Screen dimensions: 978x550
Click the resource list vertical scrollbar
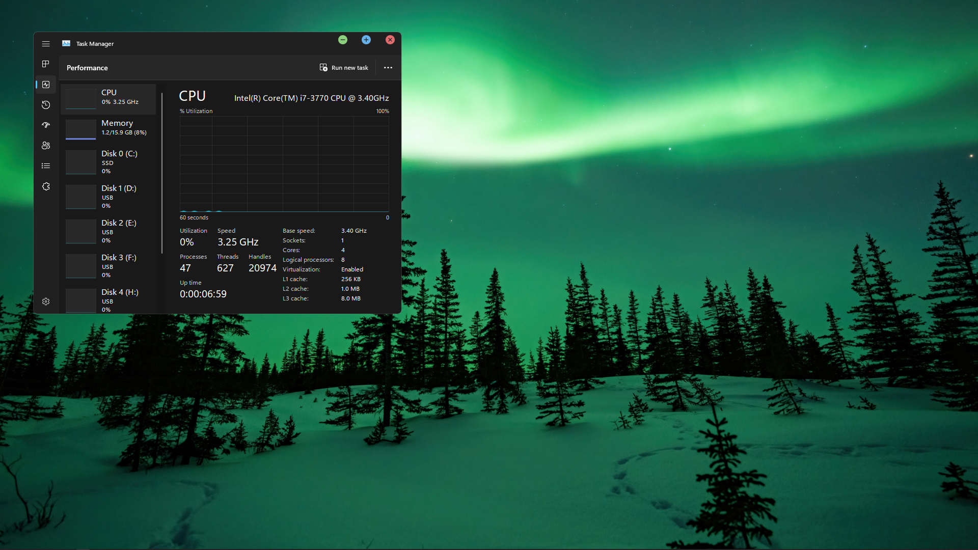click(x=162, y=173)
